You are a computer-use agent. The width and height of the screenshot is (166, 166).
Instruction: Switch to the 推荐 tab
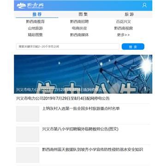point(37,14)
